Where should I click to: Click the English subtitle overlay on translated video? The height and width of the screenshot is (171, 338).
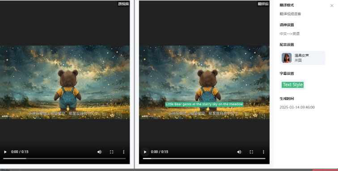(204, 104)
